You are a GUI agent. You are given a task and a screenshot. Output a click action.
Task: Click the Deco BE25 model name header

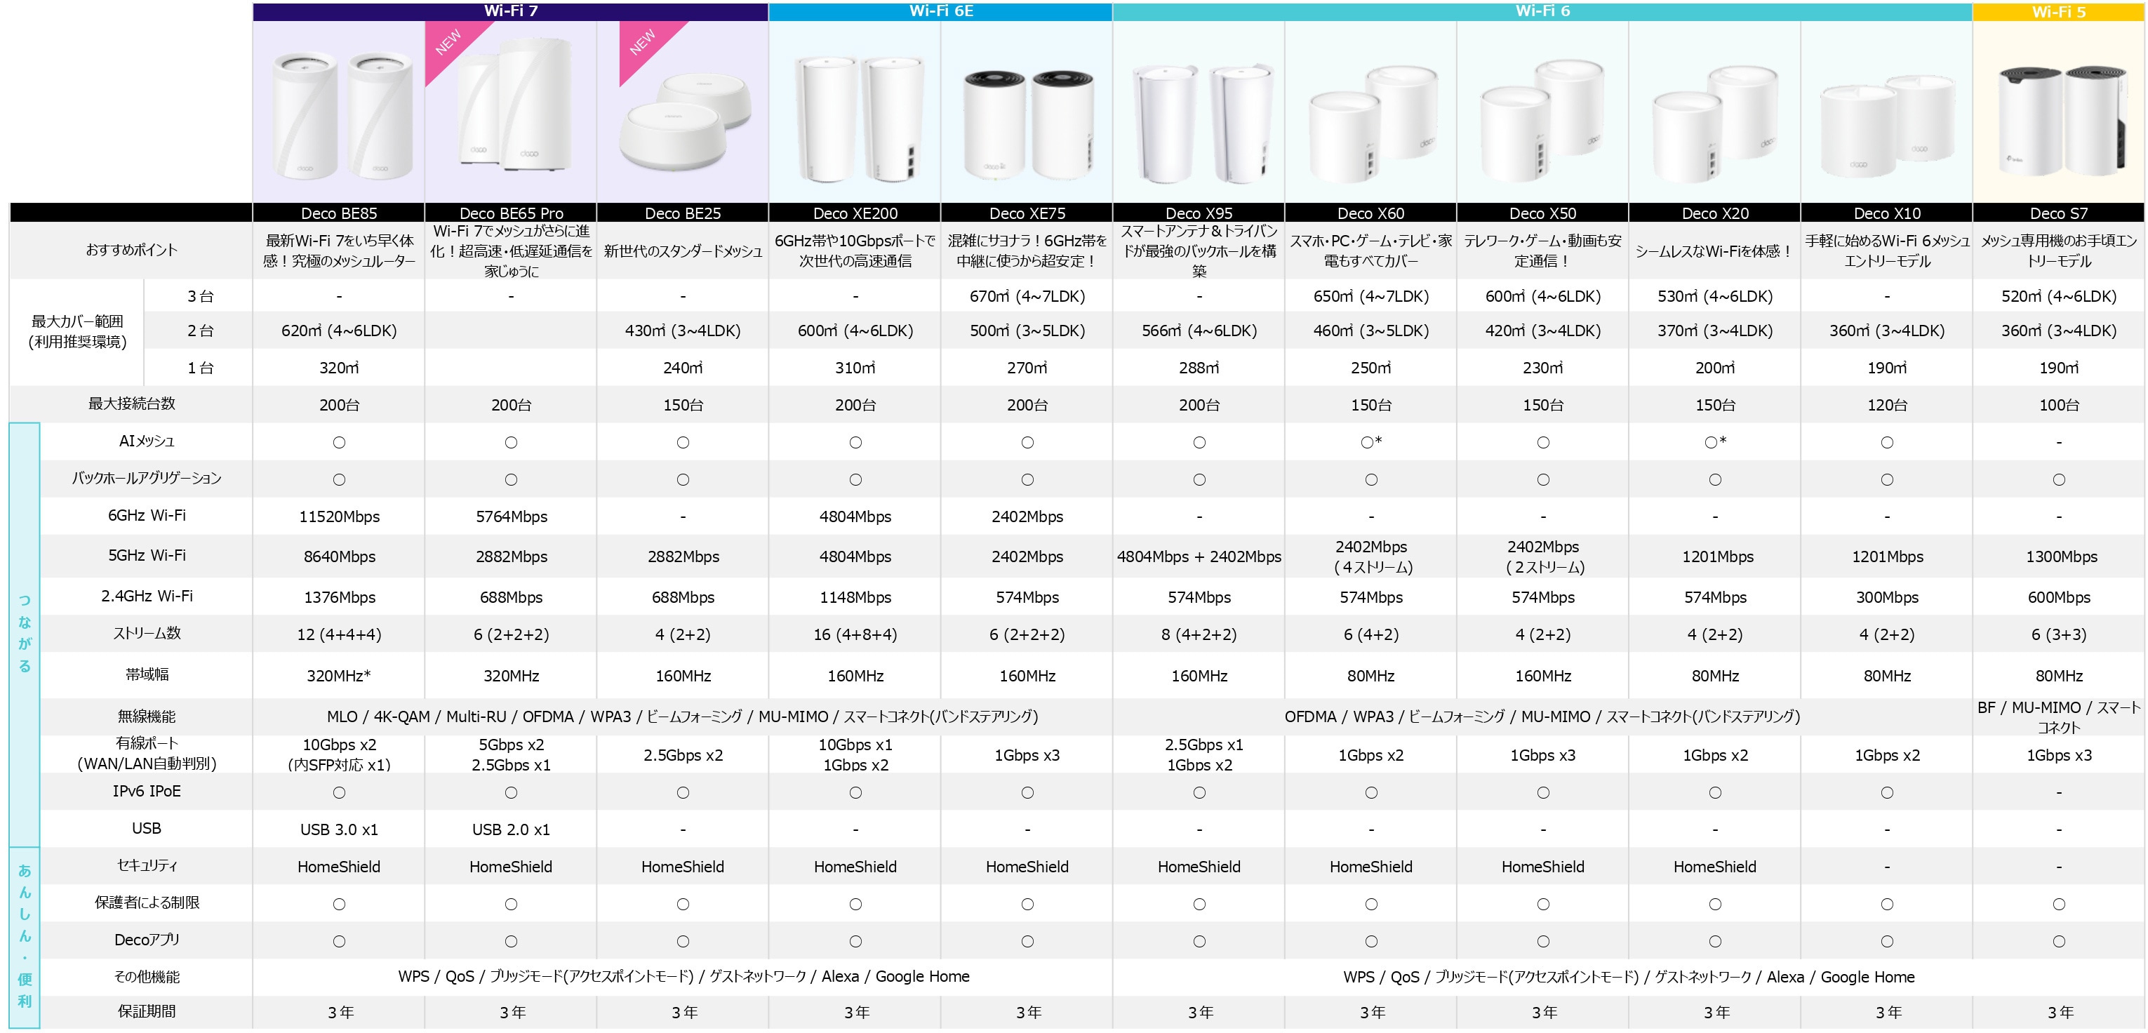(682, 213)
